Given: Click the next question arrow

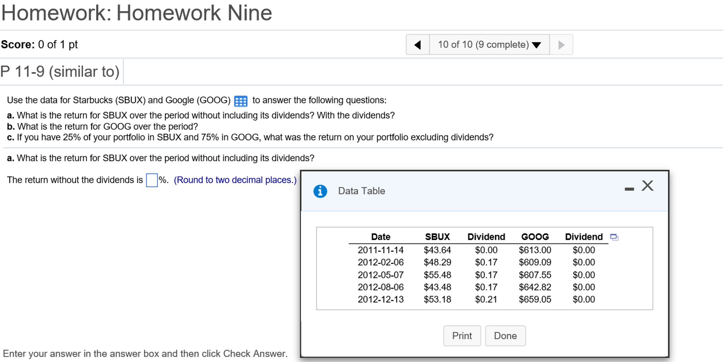Looking at the screenshot, I should 561,45.
